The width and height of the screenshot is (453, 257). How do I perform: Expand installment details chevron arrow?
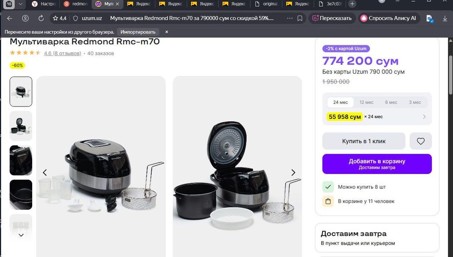tap(424, 117)
